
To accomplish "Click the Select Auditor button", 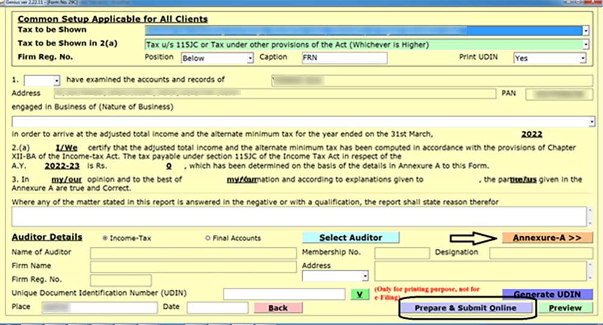I will (350, 238).
